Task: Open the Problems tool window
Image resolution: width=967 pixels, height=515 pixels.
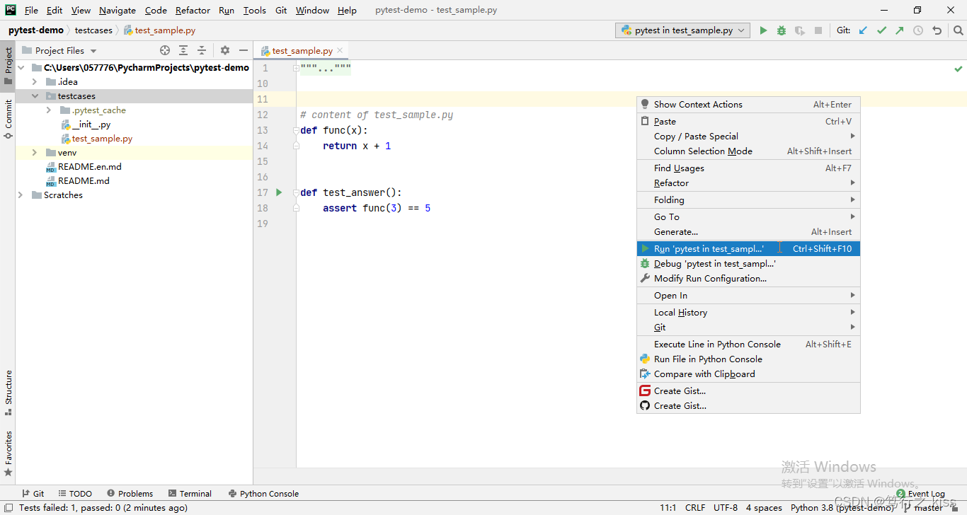Action: coord(130,493)
